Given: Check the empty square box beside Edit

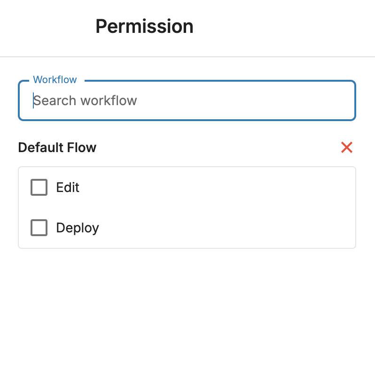Looking at the screenshot, I should tap(39, 187).
